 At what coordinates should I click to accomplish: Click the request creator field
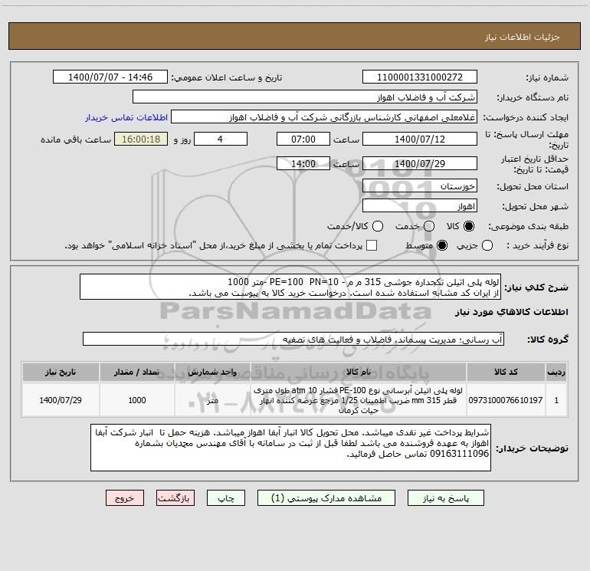coord(324,117)
